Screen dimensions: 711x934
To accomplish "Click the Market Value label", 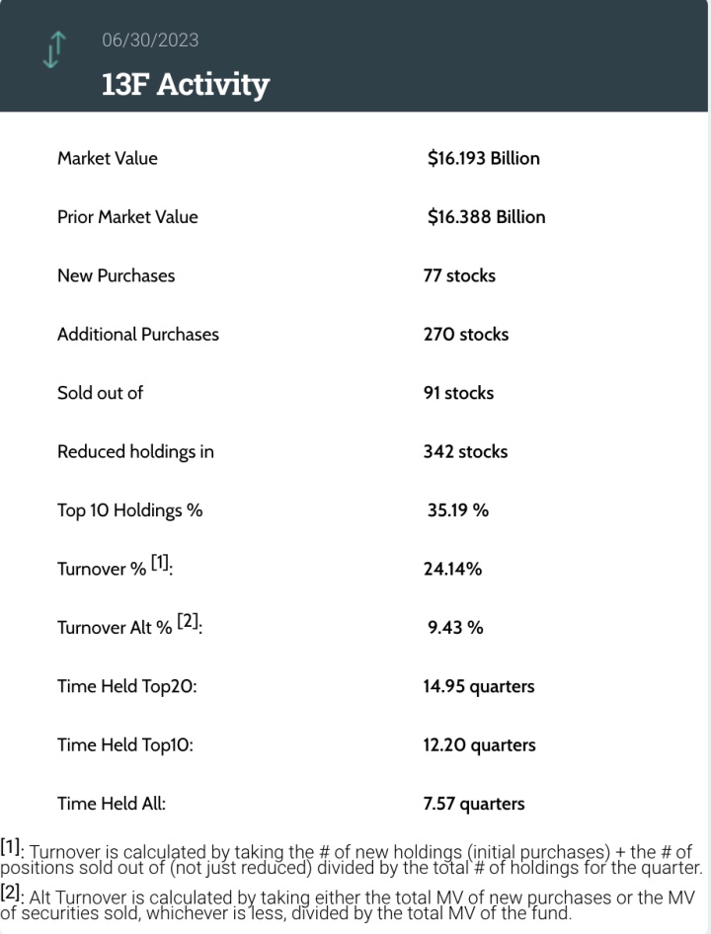I will coord(107,158).
